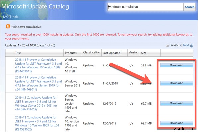Select the Windows Server, version 1903 and later cell

[x=71, y=104]
